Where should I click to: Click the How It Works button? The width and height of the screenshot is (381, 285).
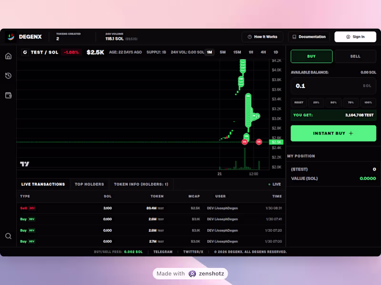[262, 37]
